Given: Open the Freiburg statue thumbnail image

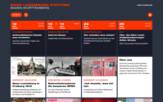Looking at the screenshot, I should click(28, 67).
